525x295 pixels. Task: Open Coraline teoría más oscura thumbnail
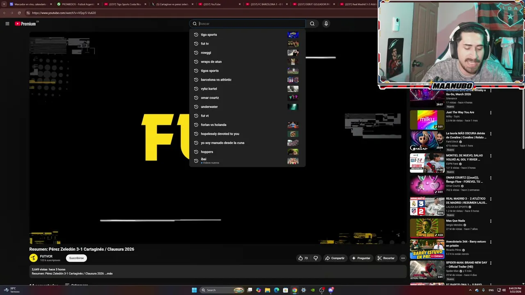coord(427,141)
